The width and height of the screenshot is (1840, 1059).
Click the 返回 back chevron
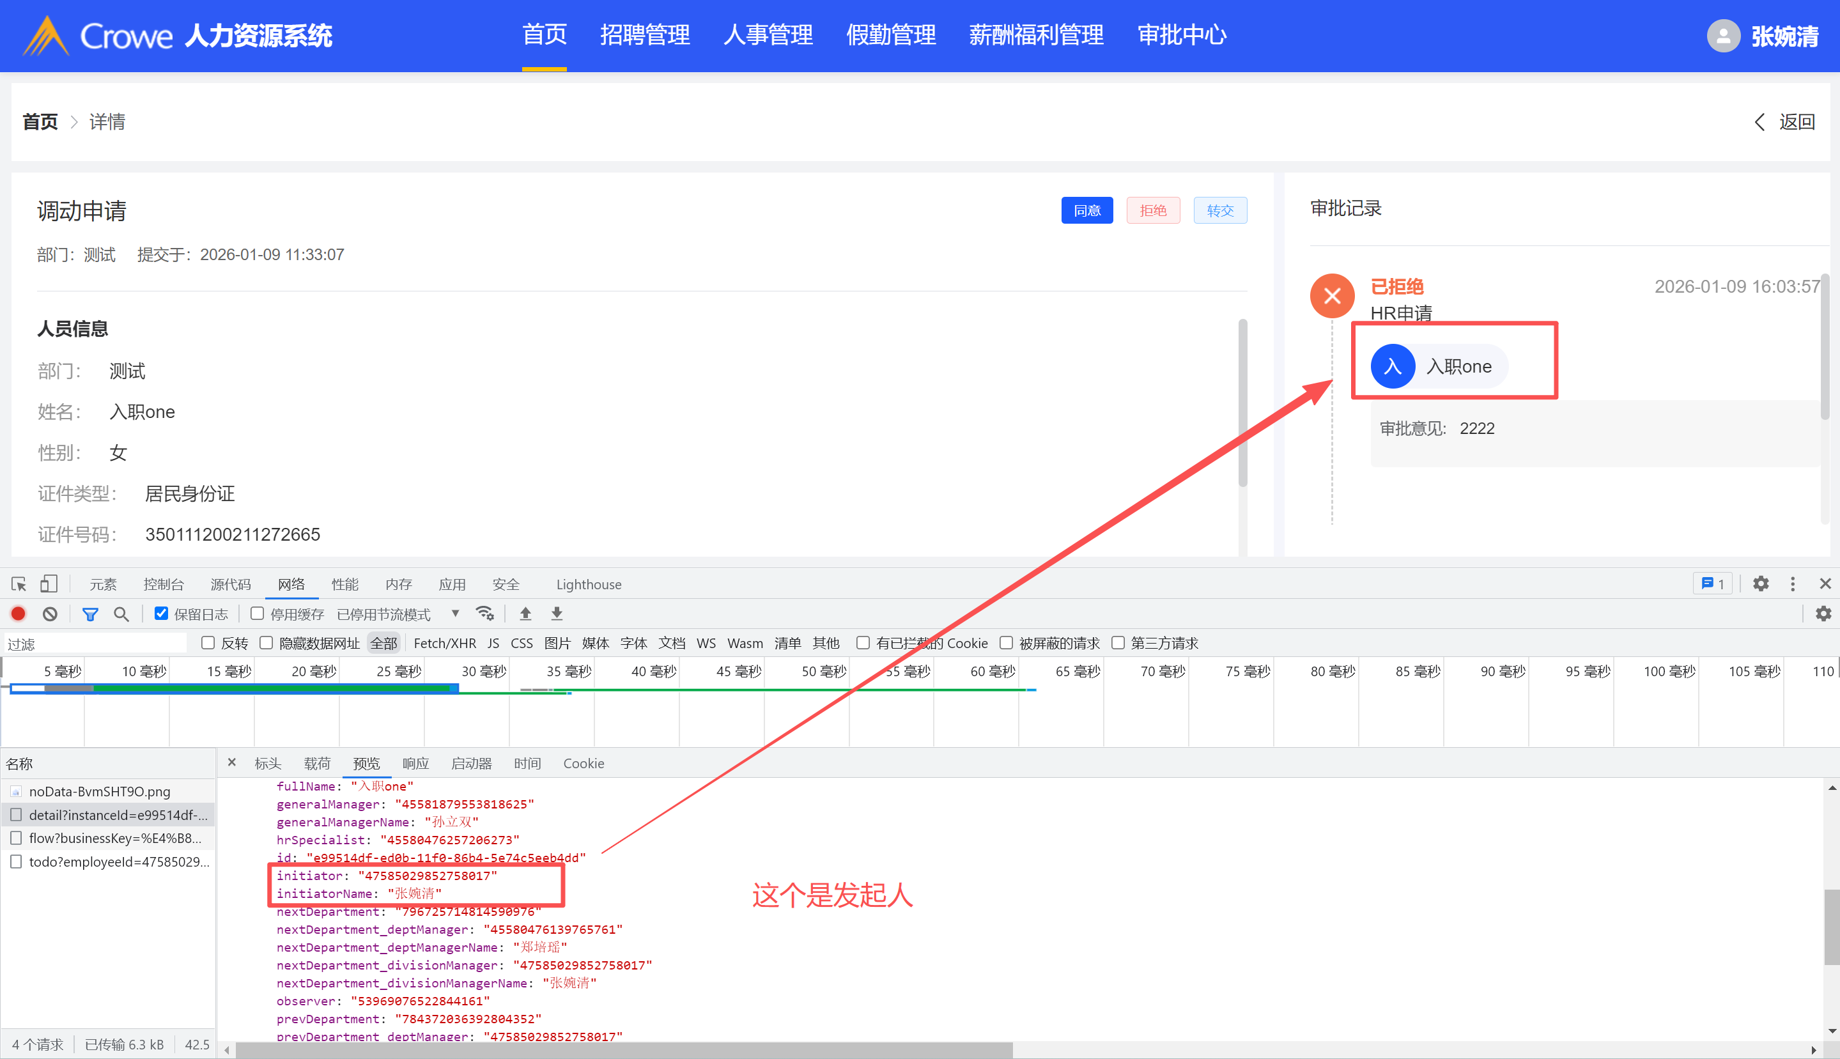(x=1760, y=121)
